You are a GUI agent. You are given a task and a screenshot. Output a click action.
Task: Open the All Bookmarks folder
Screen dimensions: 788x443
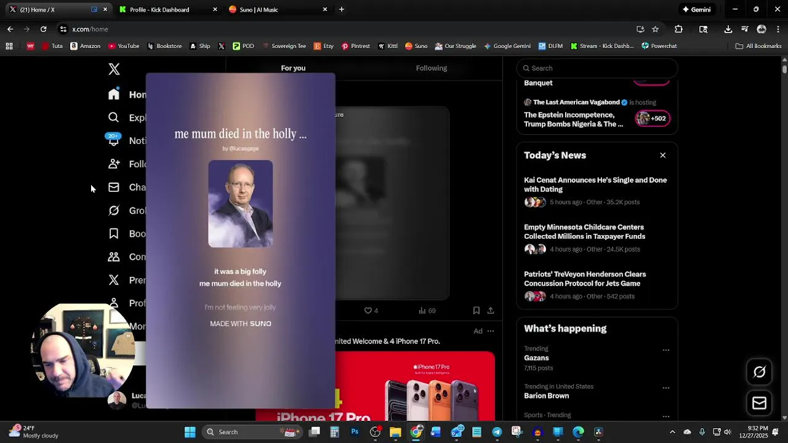click(x=758, y=46)
